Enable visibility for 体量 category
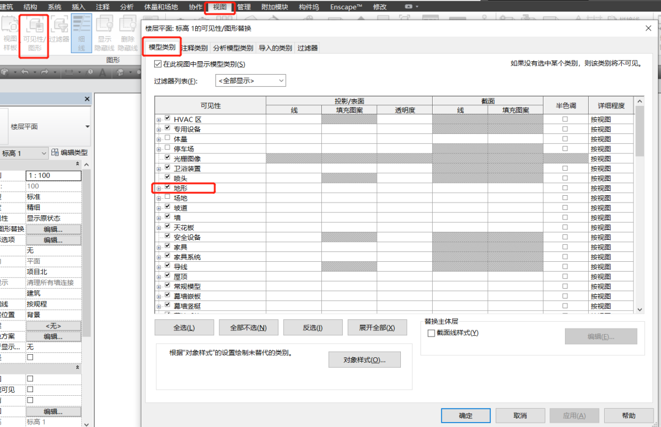This screenshot has height=427, width=661. [x=167, y=138]
